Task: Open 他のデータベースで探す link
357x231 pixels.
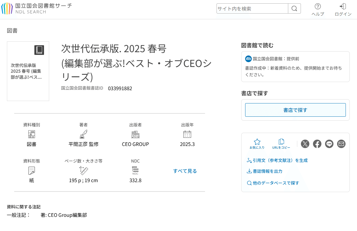Action: pyautogui.click(x=273, y=183)
